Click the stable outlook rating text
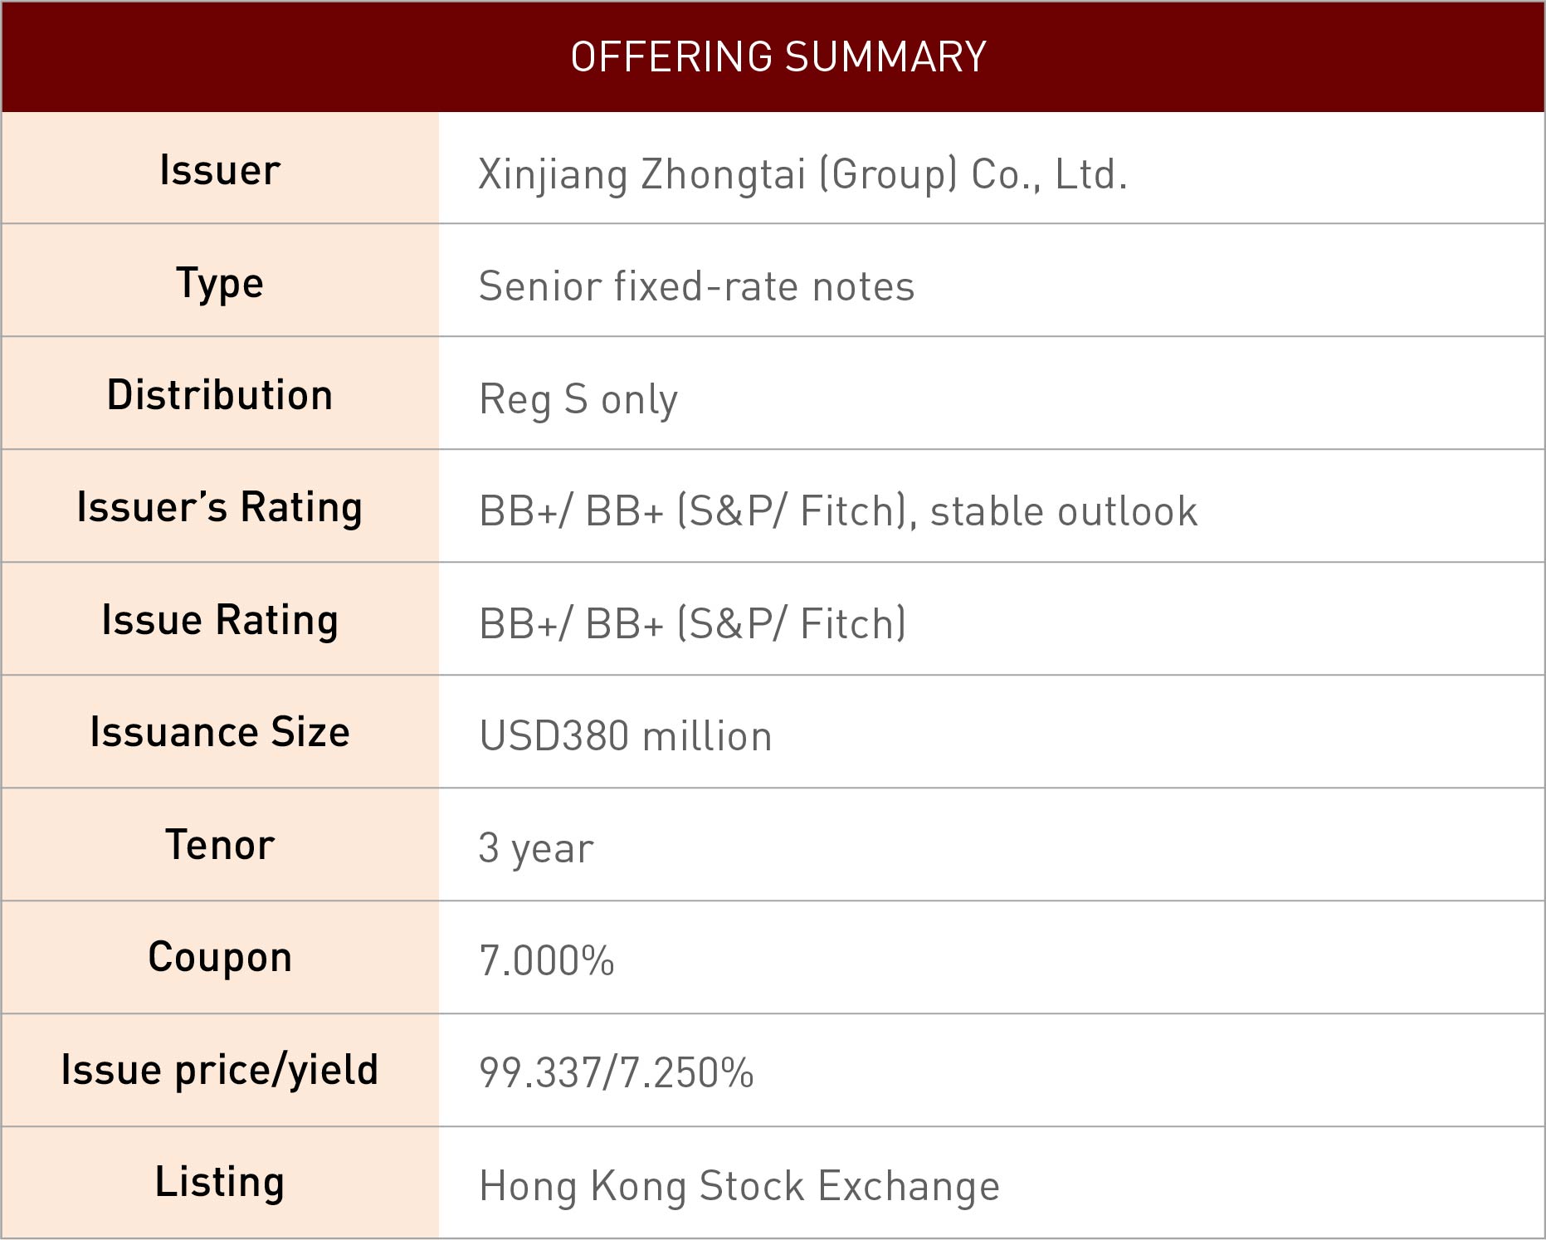 1064,511
